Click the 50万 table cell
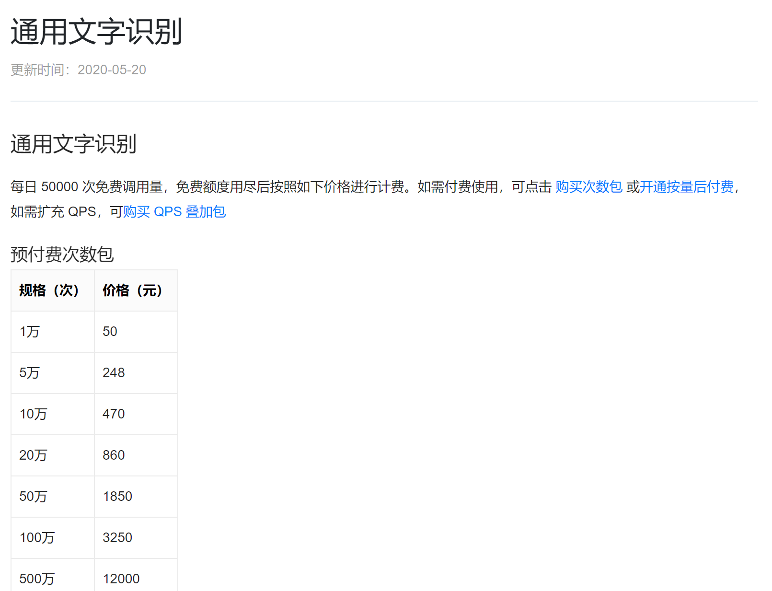The image size is (772, 591). point(33,496)
